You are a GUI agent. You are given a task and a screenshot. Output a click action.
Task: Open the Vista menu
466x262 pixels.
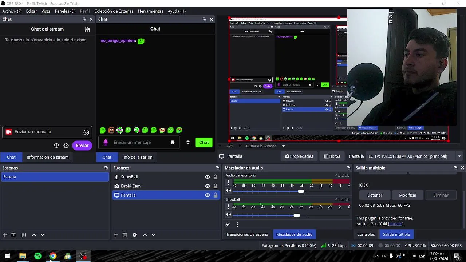coord(46,11)
